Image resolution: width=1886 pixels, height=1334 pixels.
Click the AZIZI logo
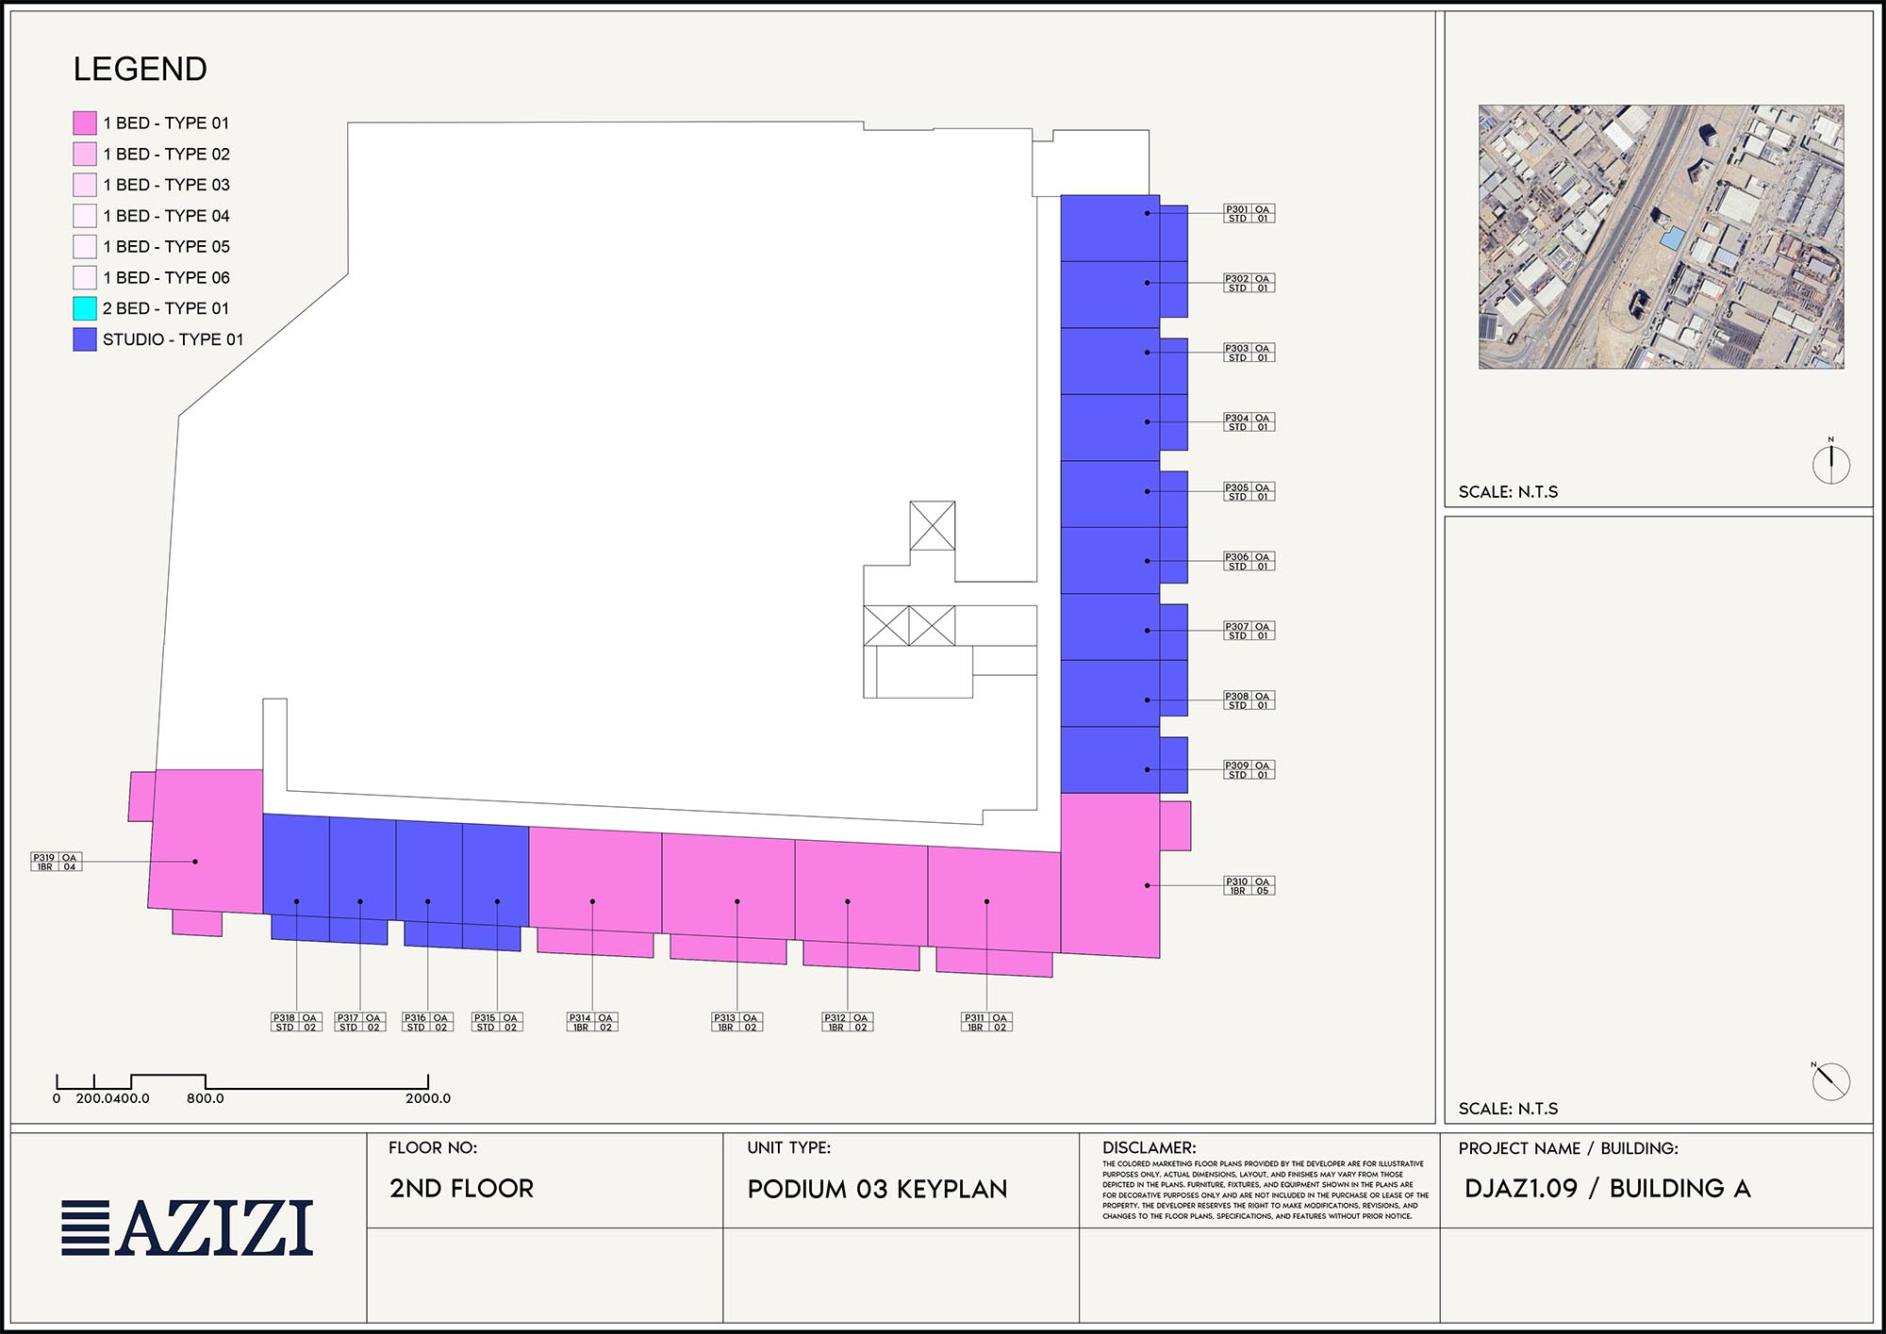pos(188,1227)
